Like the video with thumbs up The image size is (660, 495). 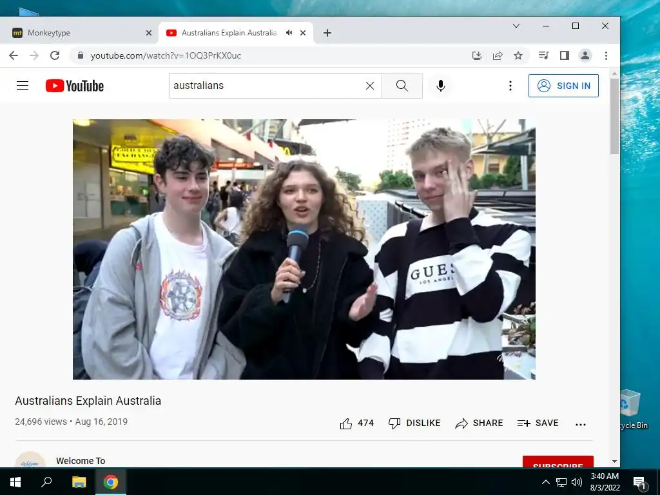tap(357, 423)
